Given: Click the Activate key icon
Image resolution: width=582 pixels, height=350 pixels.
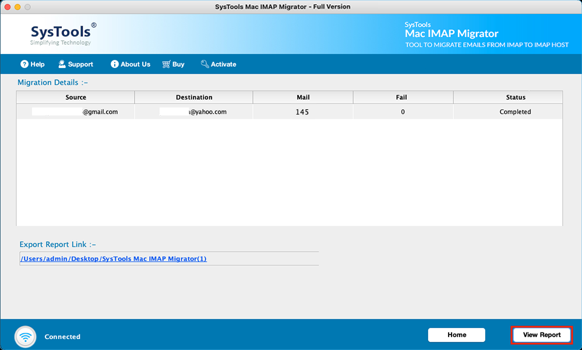Looking at the screenshot, I should coord(205,64).
